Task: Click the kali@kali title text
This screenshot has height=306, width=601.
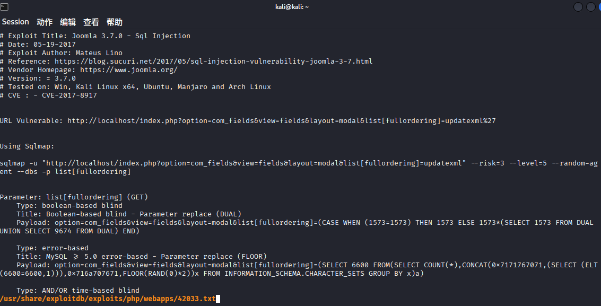Action: [x=292, y=7]
